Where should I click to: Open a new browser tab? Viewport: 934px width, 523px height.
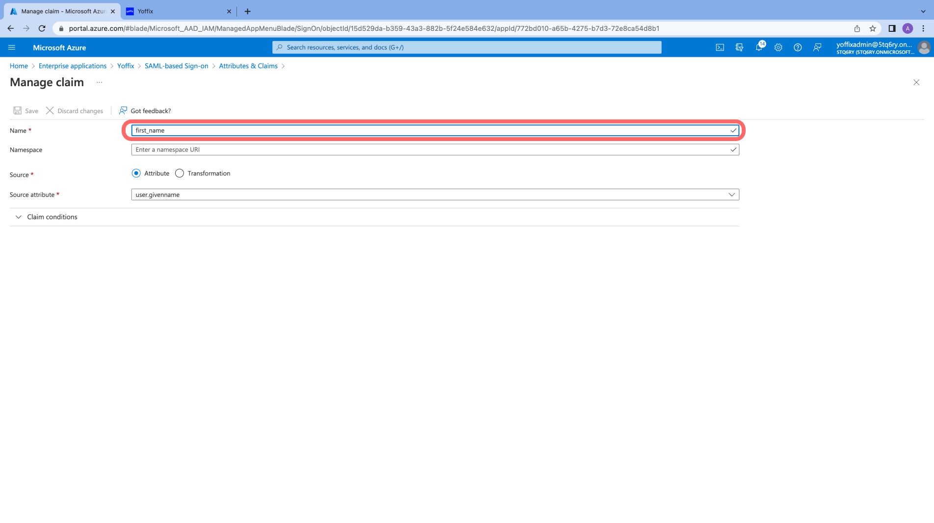point(247,11)
